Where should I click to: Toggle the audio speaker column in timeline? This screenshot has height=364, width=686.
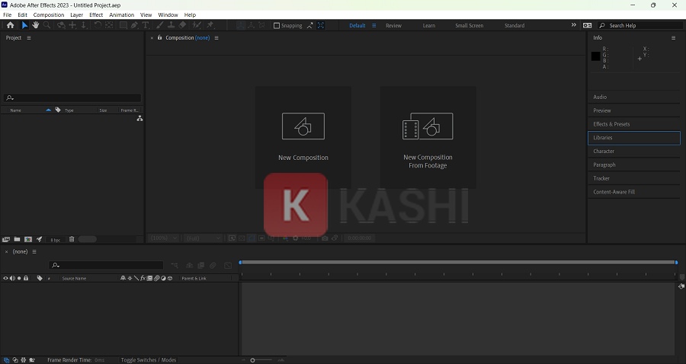pos(12,279)
